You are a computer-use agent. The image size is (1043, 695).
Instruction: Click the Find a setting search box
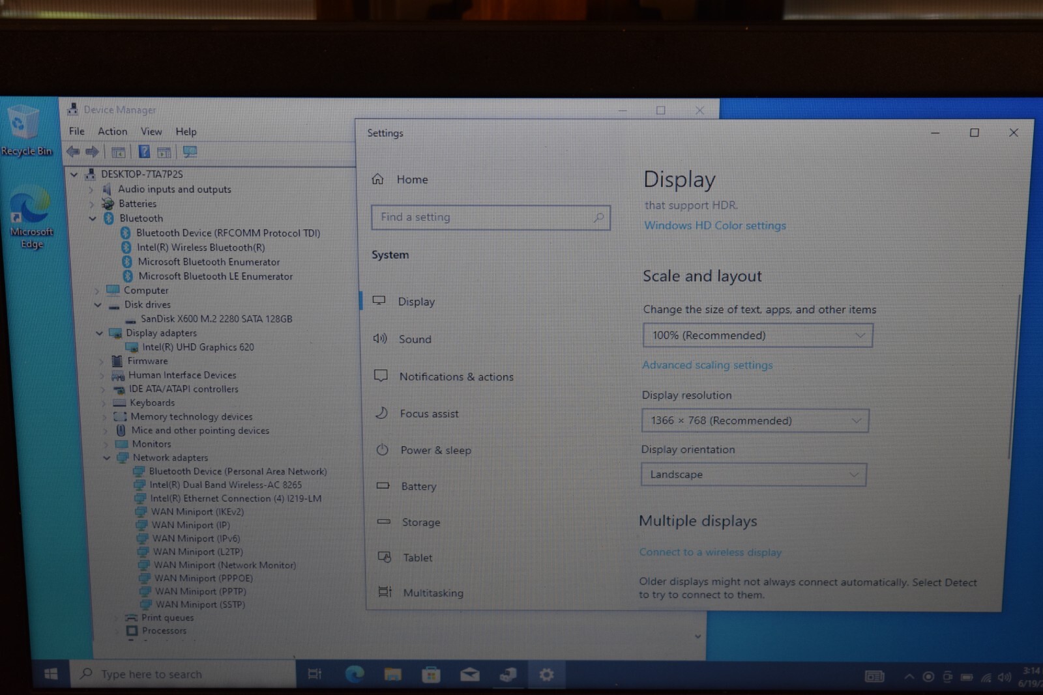coord(491,218)
